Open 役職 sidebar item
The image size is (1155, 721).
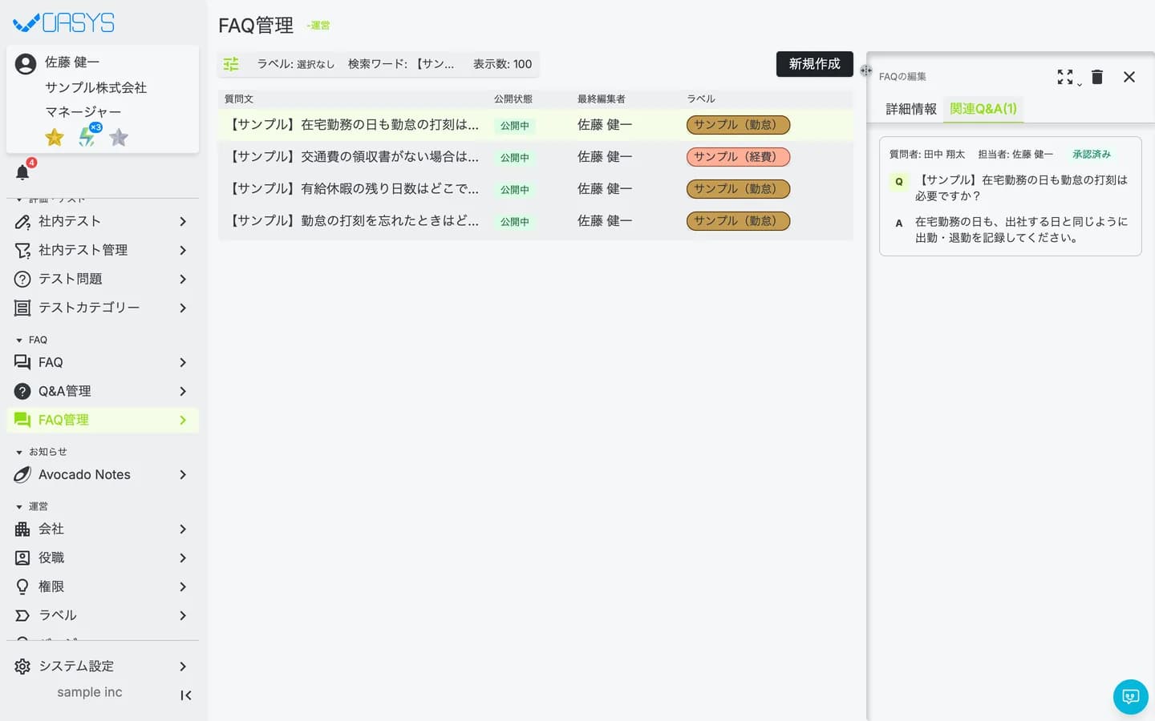coord(103,558)
